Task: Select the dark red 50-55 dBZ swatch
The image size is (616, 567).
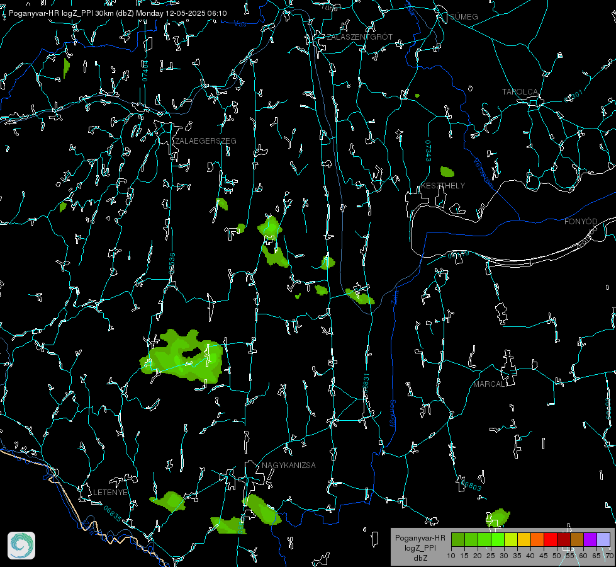Action: (564, 539)
